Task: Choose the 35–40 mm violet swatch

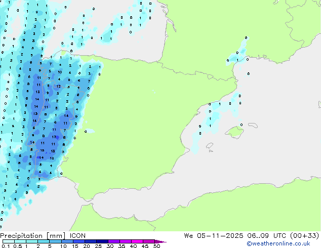Action: (x=125, y=241)
